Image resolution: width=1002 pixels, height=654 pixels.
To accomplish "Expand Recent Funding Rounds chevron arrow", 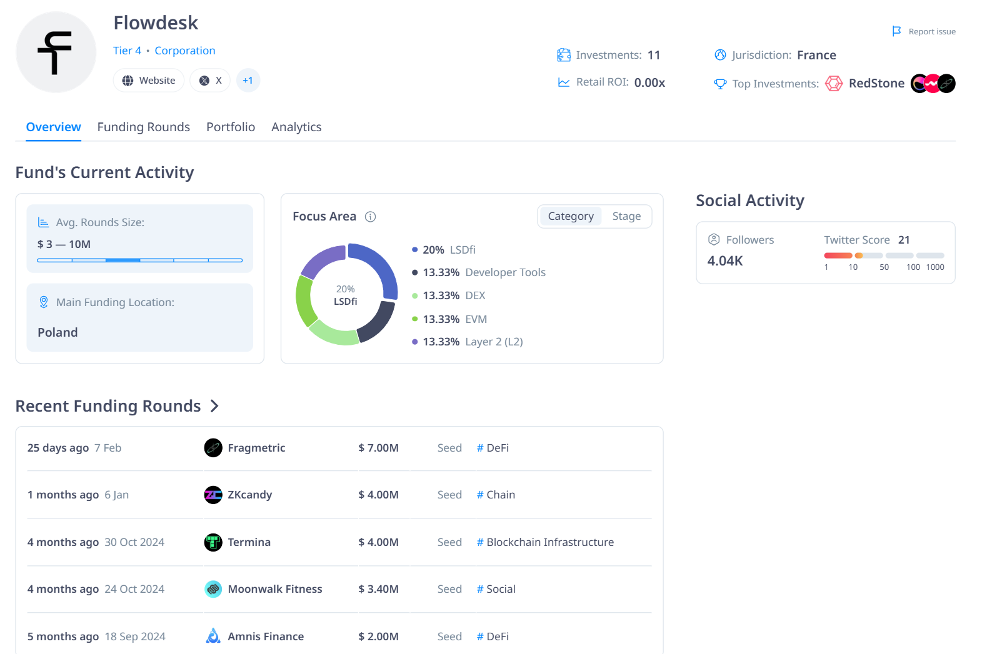I will coord(214,406).
